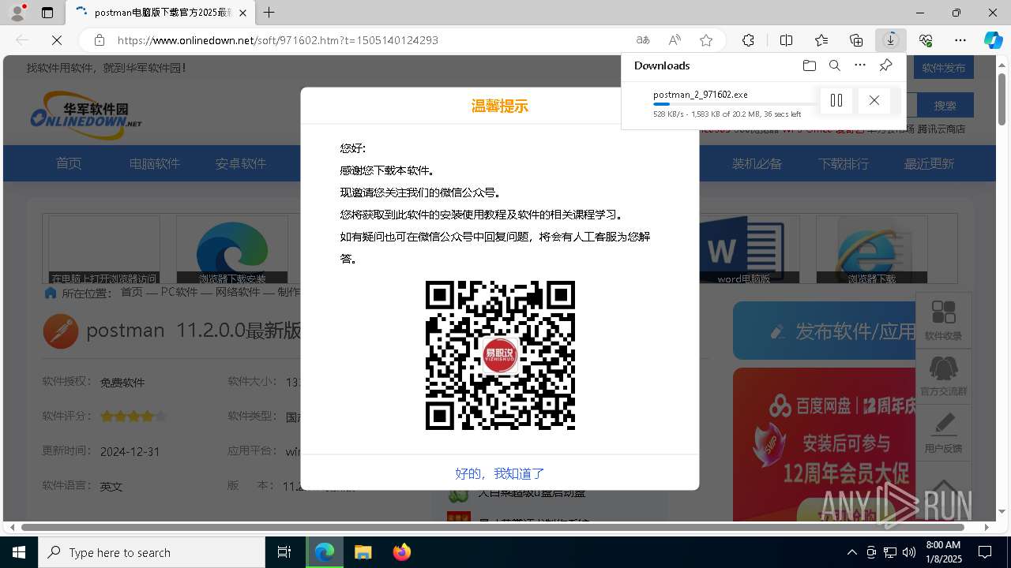1011x568 pixels.
Task: Click the 搜索 search button
Action: click(x=945, y=105)
